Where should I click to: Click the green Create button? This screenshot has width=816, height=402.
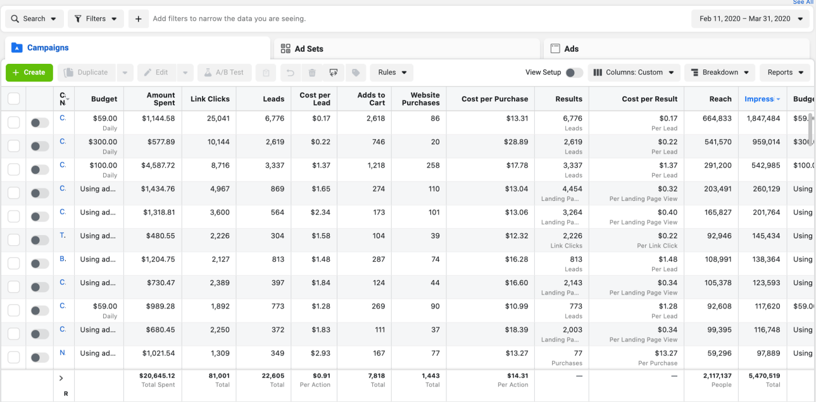pos(29,72)
